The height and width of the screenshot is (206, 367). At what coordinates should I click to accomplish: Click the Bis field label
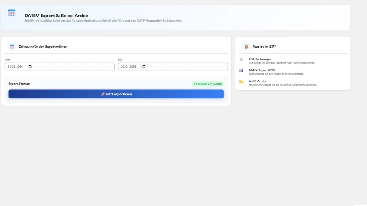coord(120,60)
